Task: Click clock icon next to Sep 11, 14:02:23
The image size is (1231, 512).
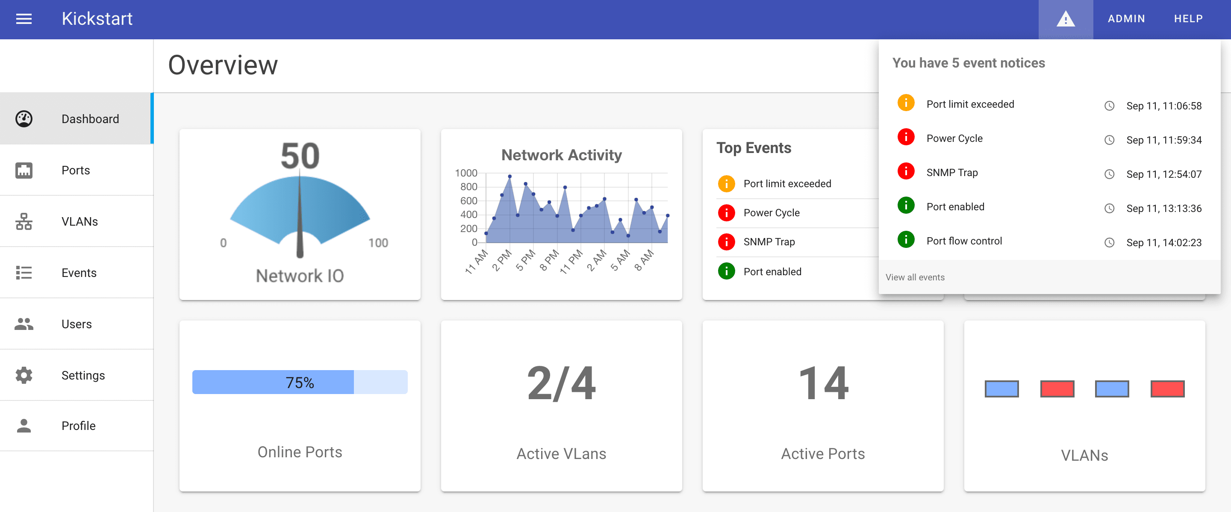Action: [1109, 243]
